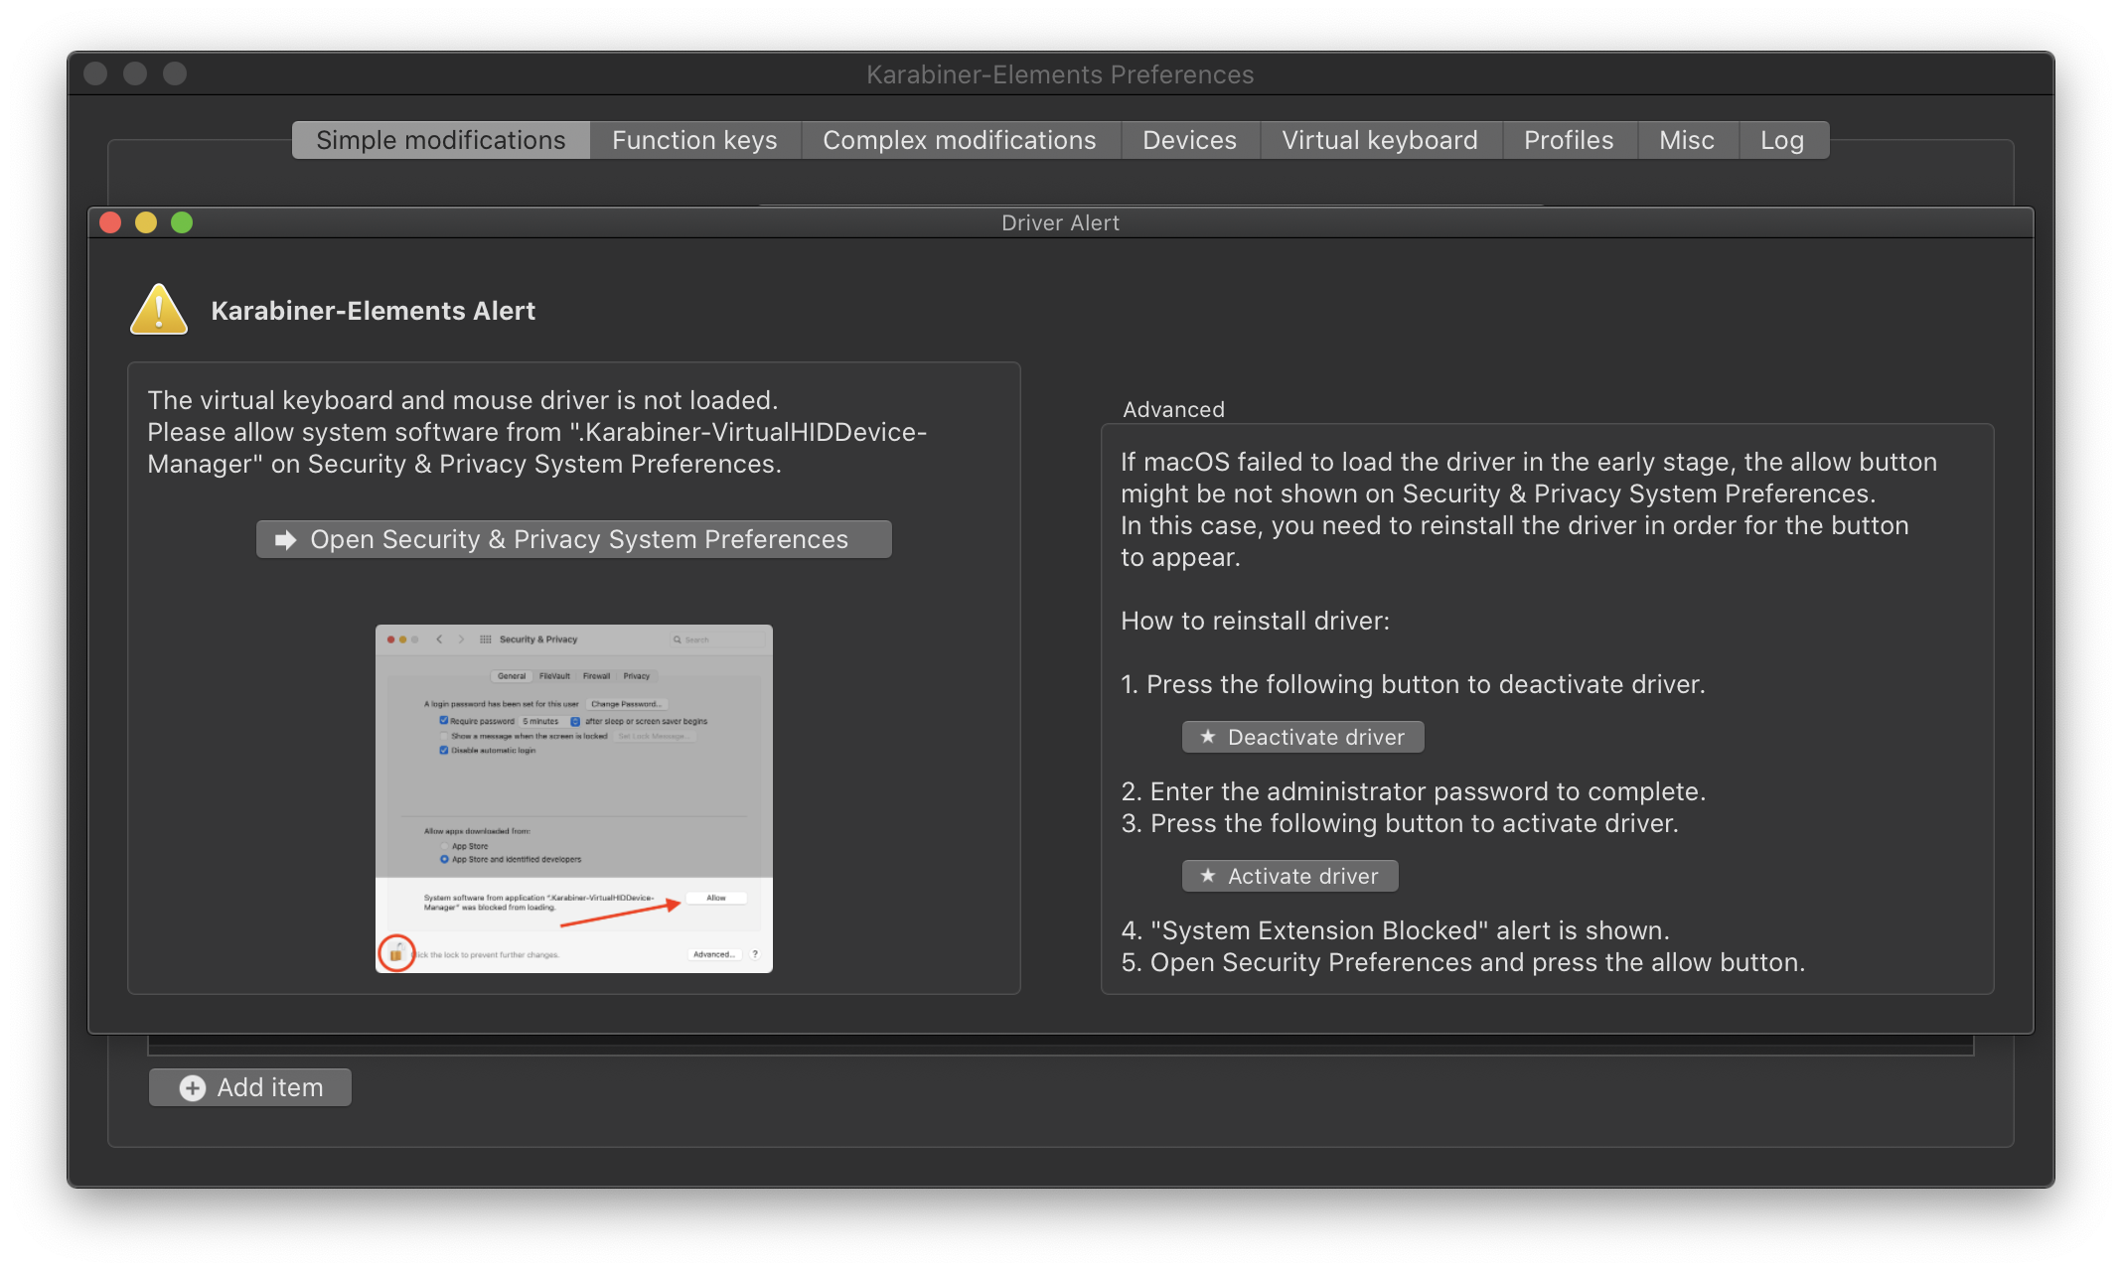Screen dimensions: 2122x1271
Task: Click Deactivate driver button
Action: (x=1303, y=737)
